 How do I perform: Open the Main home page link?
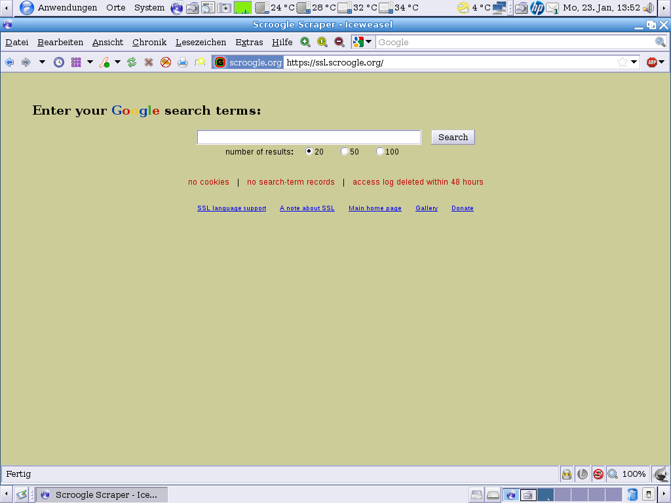(375, 208)
